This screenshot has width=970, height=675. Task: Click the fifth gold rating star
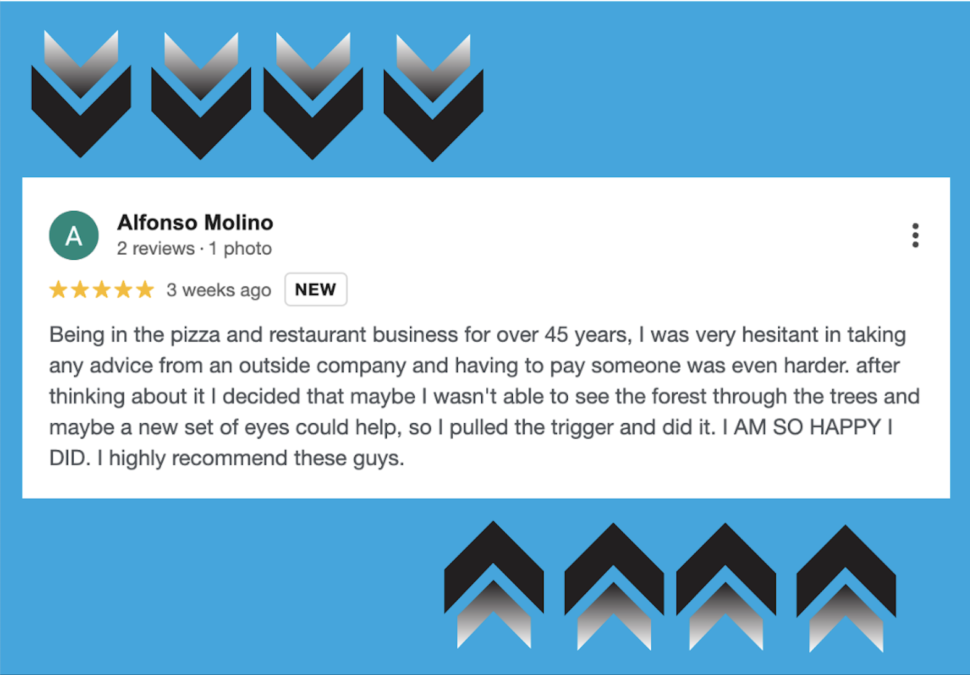pyautogui.click(x=145, y=289)
